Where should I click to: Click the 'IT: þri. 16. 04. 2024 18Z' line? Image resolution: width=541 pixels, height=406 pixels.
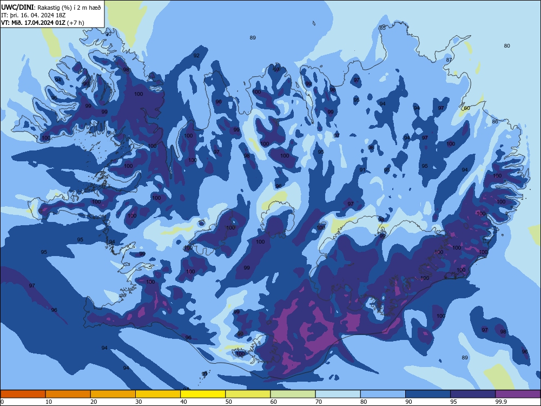(x=34, y=15)
